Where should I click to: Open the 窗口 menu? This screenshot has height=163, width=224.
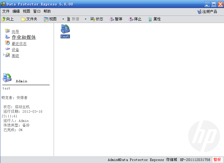[x=37, y=11]
